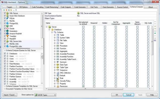The width and height of the screenshot is (160, 99).
Task: Uncheck the SQL Server checkbox
Action: [5, 13]
